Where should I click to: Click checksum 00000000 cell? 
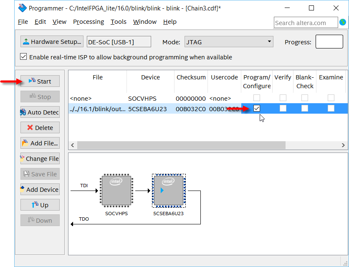click(x=190, y=99)
